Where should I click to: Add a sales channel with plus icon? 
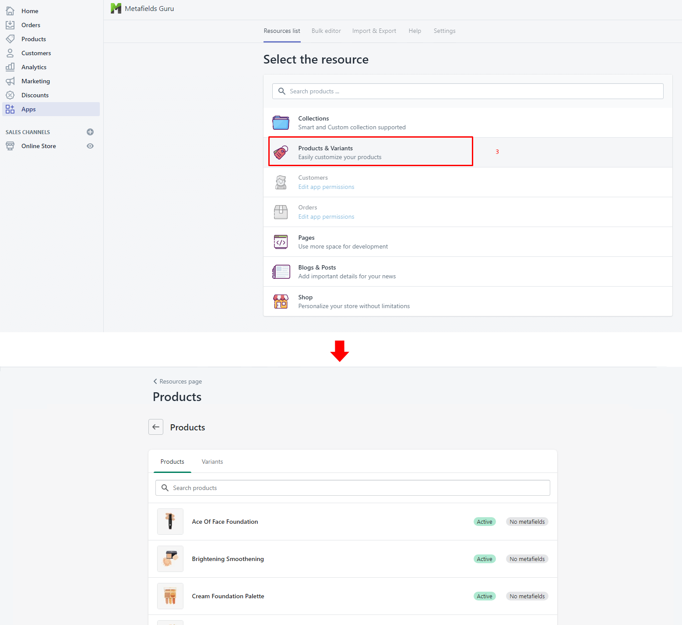tap(90, 132)
